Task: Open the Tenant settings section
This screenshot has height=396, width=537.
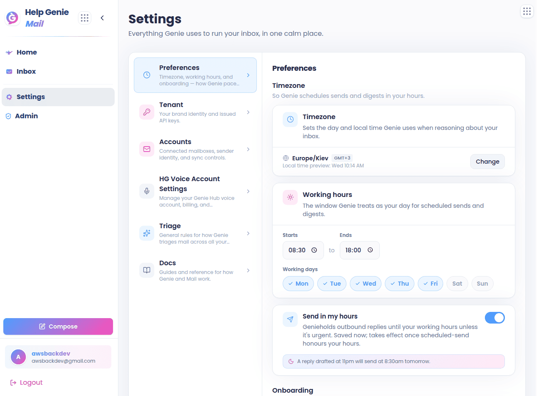Action: [x=195, y=112]
